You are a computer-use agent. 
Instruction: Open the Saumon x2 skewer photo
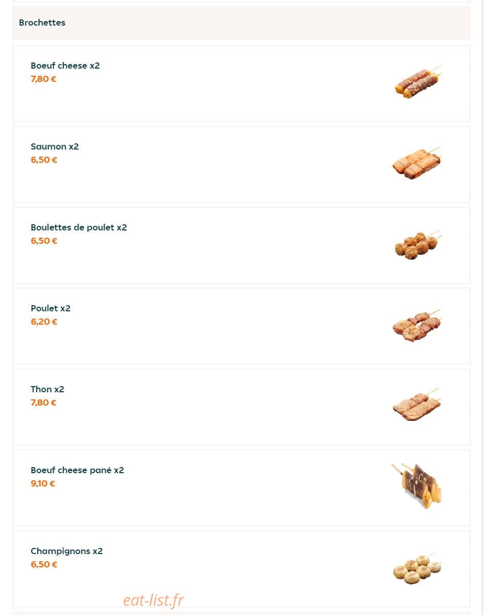point(418,164)
